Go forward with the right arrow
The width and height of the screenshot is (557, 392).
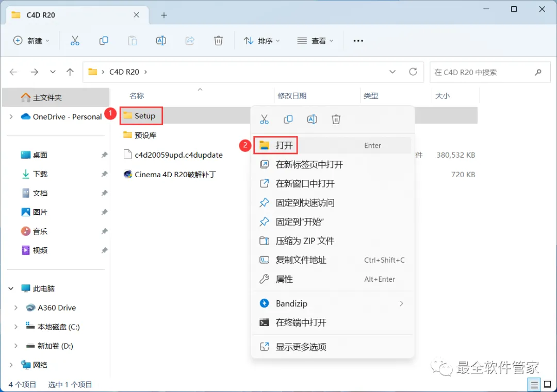pyautogui.click(x=34, y=72)
